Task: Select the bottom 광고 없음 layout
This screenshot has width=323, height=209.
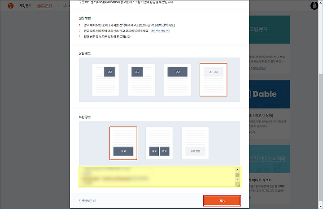Action: tap(195, 143)
